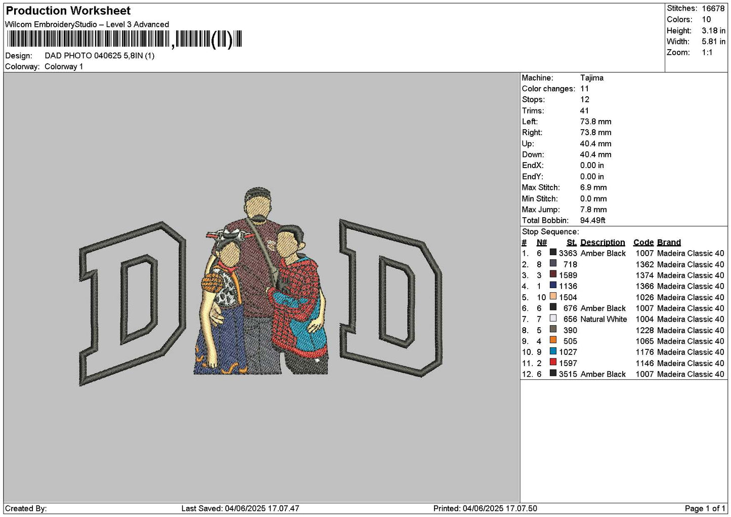Click the Natural White color swatch
Screen dimensions: 731x517
pyautogui.click(x=553, y=319)
